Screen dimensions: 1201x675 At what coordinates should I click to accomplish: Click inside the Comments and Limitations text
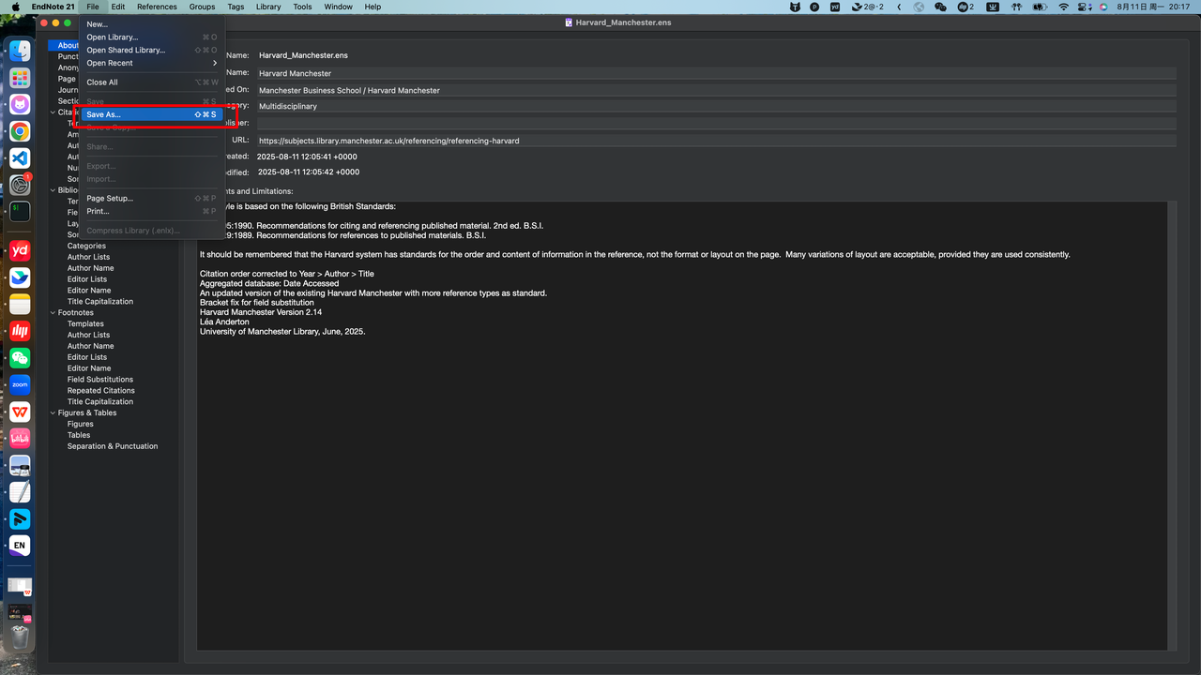point(682,426)
